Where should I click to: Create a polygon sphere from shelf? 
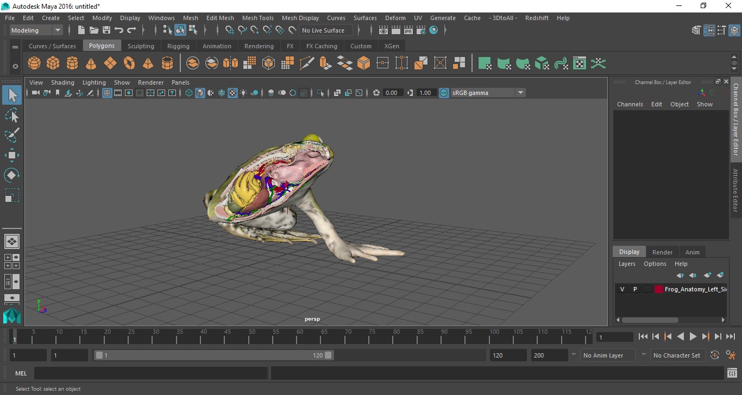click(x=34, y=63)
